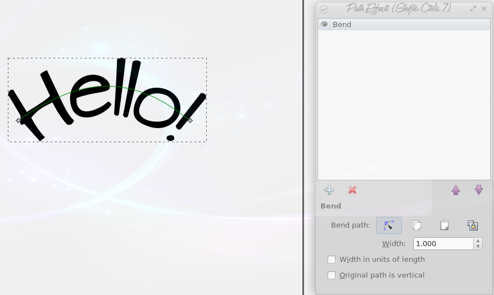
Task: Click right end node of green bend path
Action: pos(190,120)
